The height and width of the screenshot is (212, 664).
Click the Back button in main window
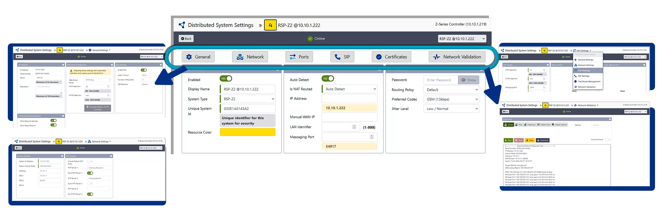click(x=186, y=39)
